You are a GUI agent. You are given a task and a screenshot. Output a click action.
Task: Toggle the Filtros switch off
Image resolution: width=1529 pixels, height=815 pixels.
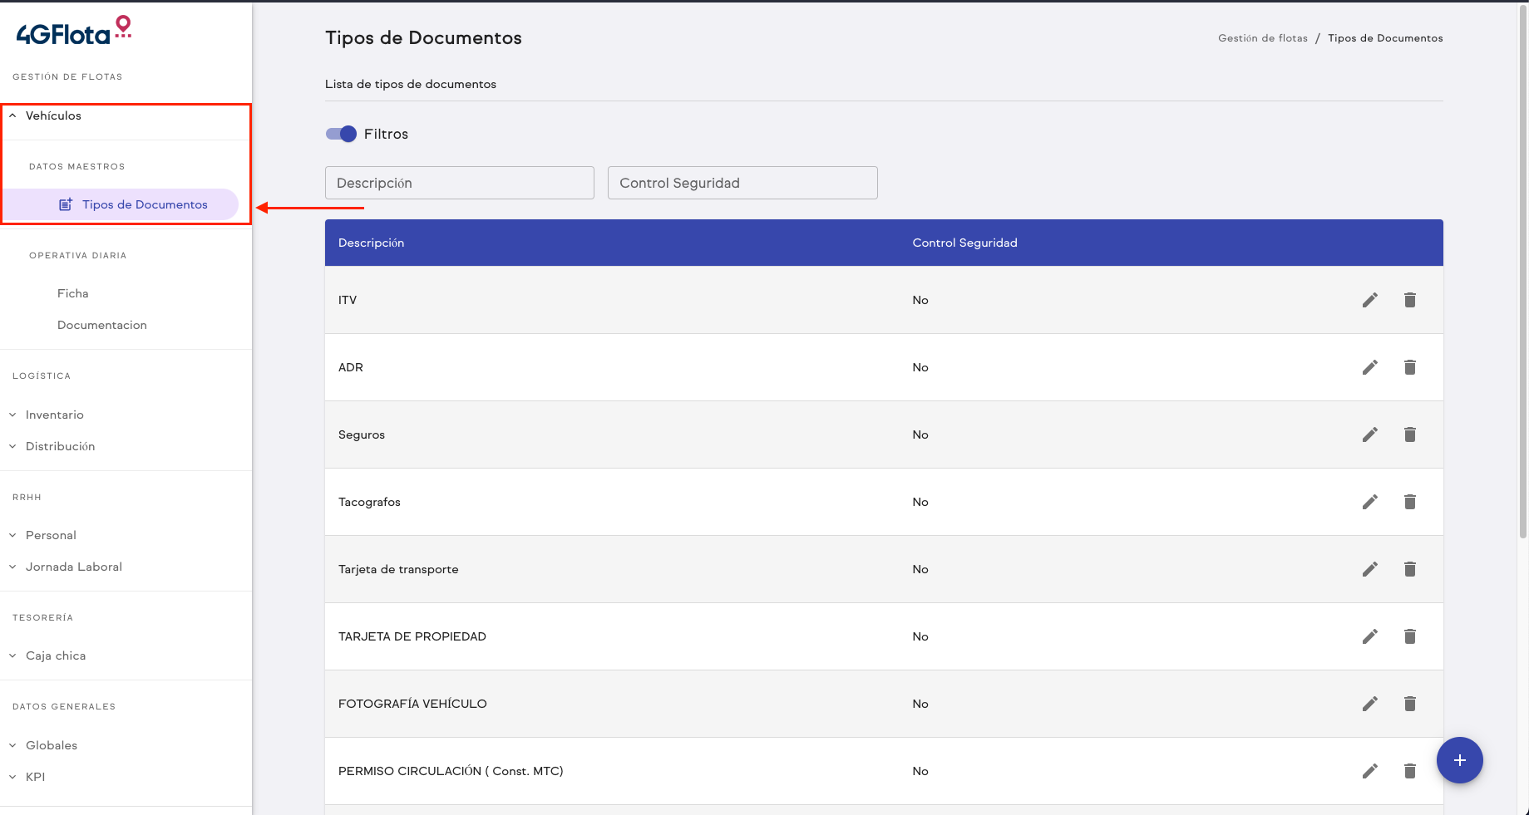click(x=341, y=134)
